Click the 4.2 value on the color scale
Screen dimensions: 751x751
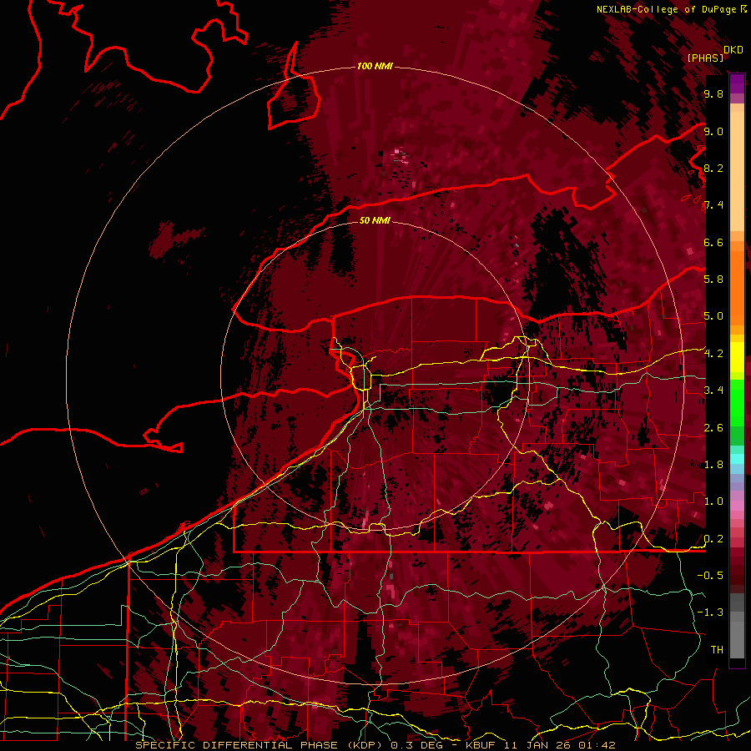coord(713,354)
